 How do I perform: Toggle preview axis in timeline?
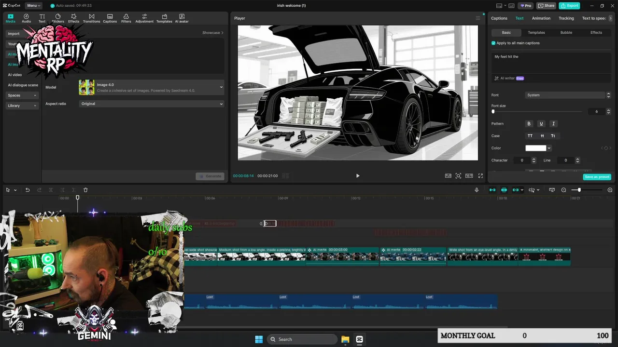532,190
